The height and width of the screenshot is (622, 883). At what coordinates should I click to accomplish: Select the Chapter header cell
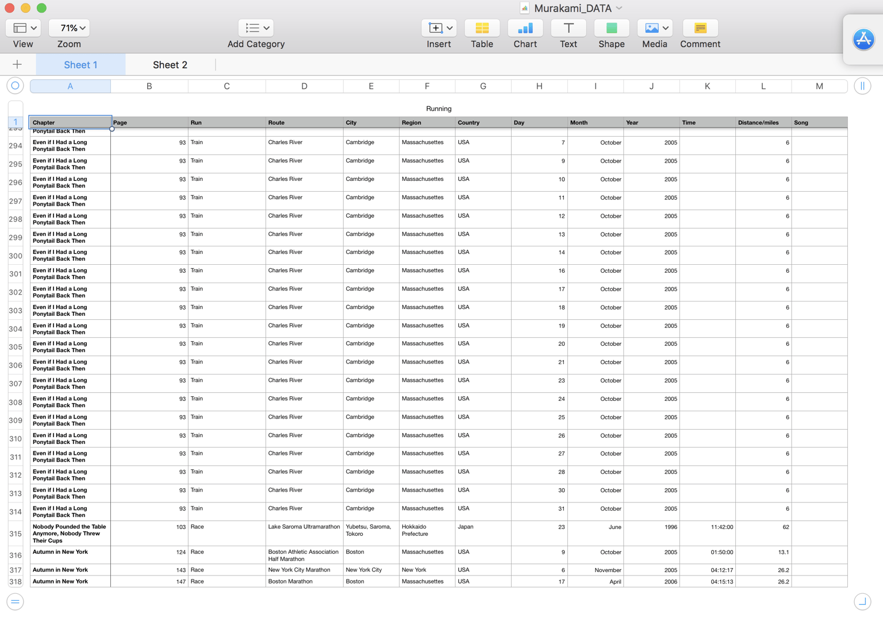(70, 122)
